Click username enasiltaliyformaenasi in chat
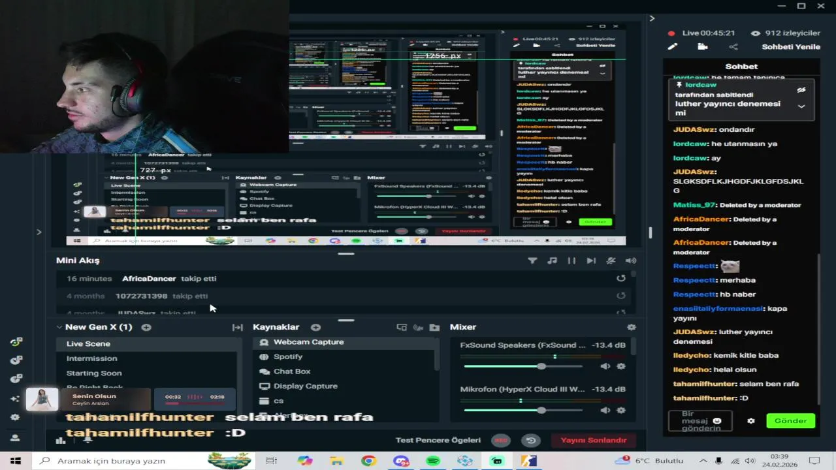 pos(718,308)
